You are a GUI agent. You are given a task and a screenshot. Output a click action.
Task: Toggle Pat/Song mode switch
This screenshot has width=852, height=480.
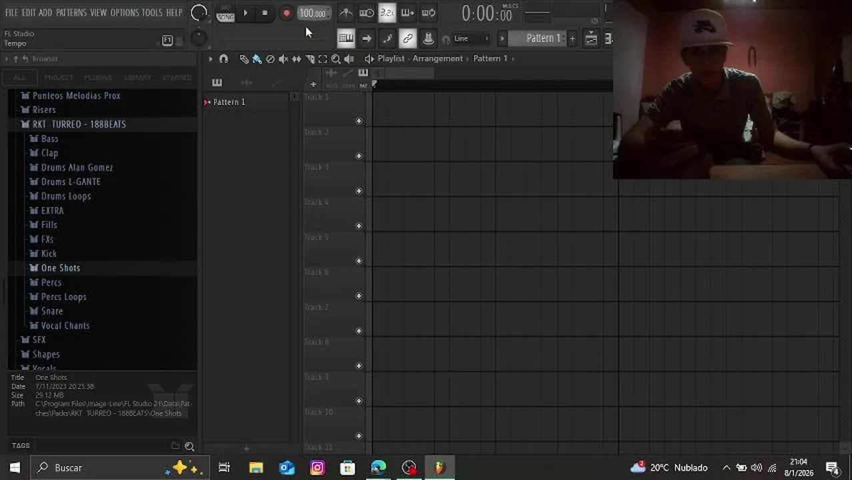pyautogui.click(x=225, y=13)
